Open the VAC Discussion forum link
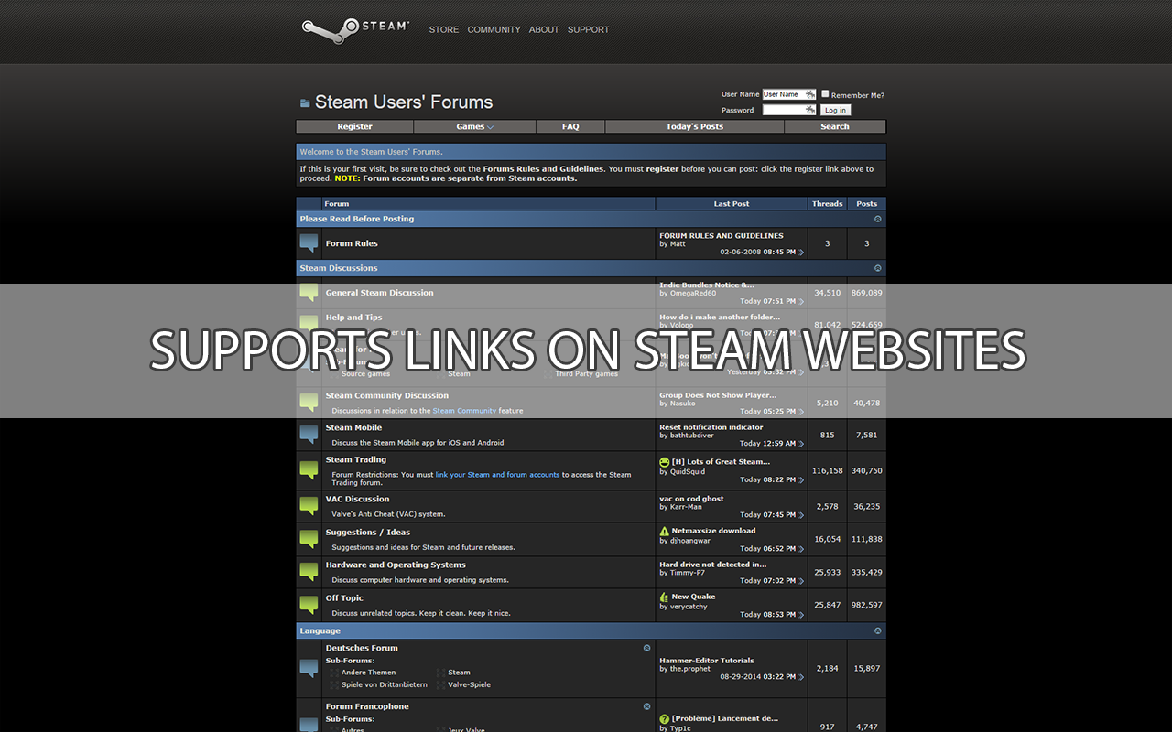Screen dimensions: 1172x732 coord(357,500)
